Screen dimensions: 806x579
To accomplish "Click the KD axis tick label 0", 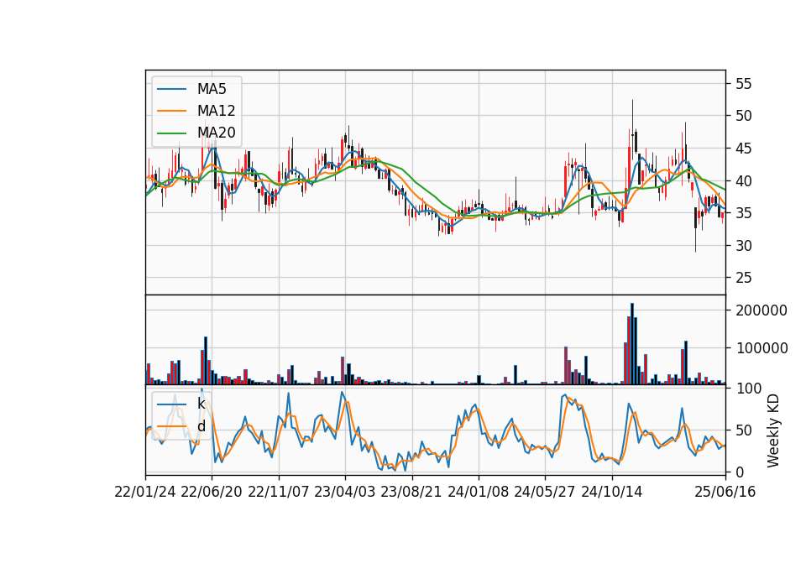I will pyautogui.click(x=740, y=472).
